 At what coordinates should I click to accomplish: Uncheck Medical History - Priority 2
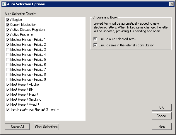point(8,45)
